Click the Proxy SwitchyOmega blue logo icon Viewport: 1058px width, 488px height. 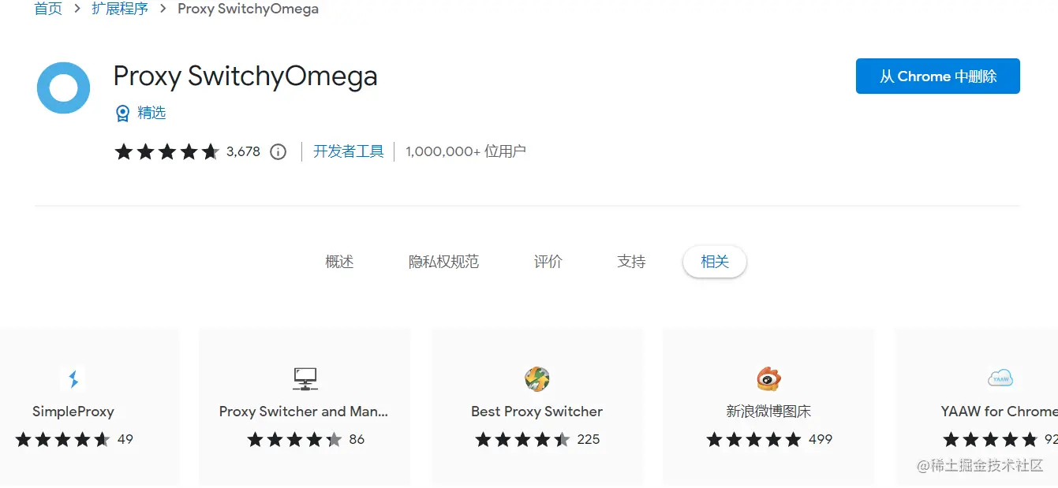coord(63,88)
